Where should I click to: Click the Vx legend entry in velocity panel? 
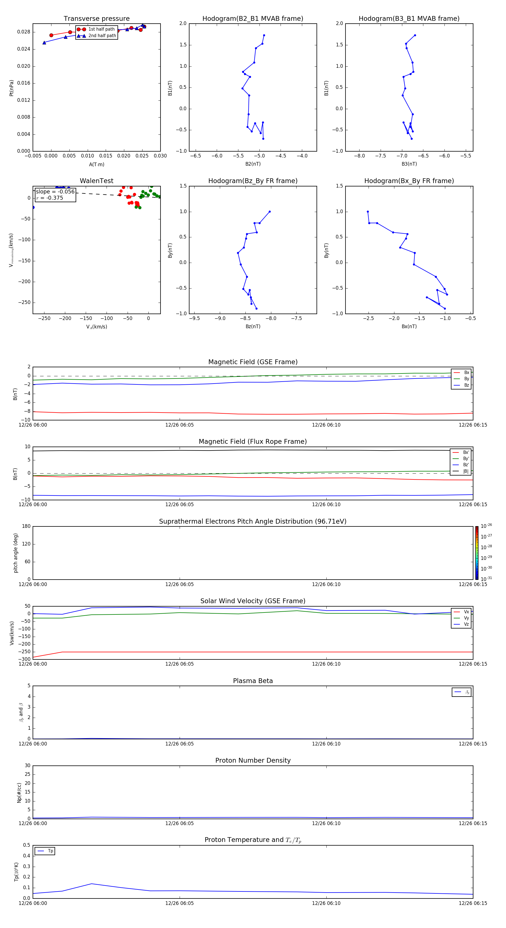(461, 612)
